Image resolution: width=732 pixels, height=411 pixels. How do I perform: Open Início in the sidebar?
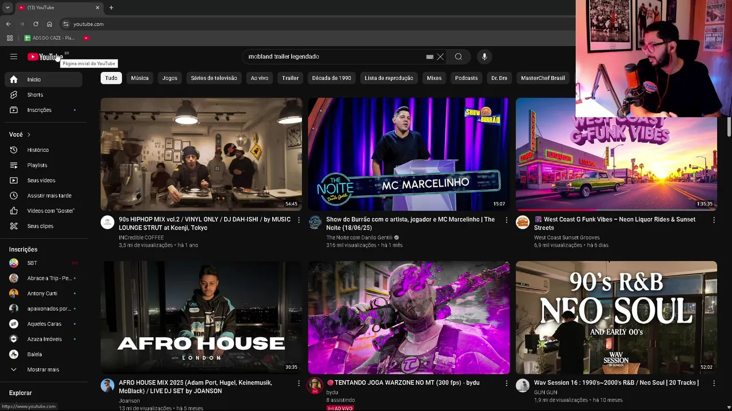point(43,79)
